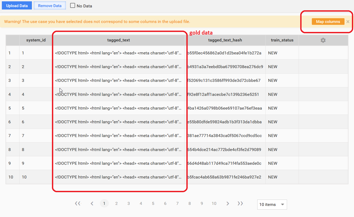
Task: Click NEW status in row 6
Action: coord(273,122)
